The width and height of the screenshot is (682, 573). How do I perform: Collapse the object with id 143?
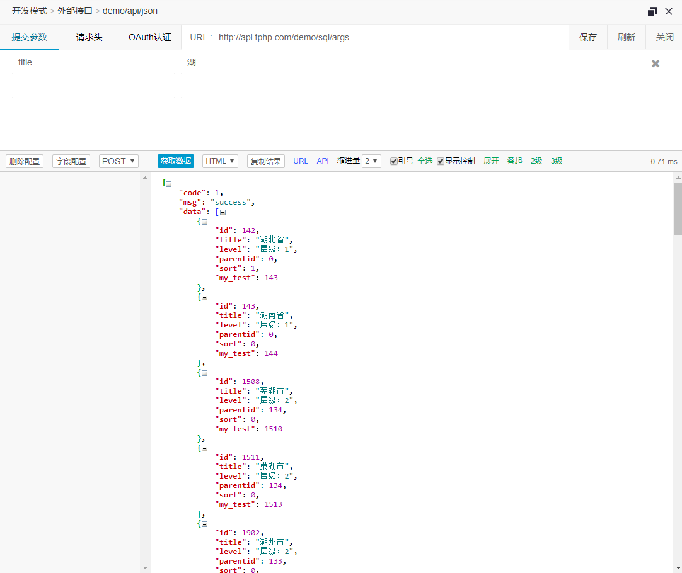[204, 298]
